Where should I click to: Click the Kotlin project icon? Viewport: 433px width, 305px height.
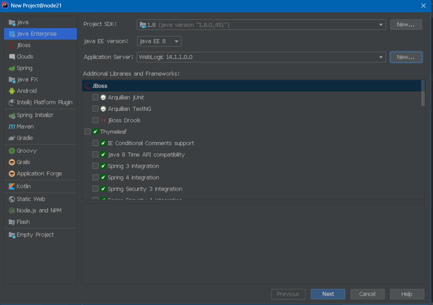pos(12,186)
